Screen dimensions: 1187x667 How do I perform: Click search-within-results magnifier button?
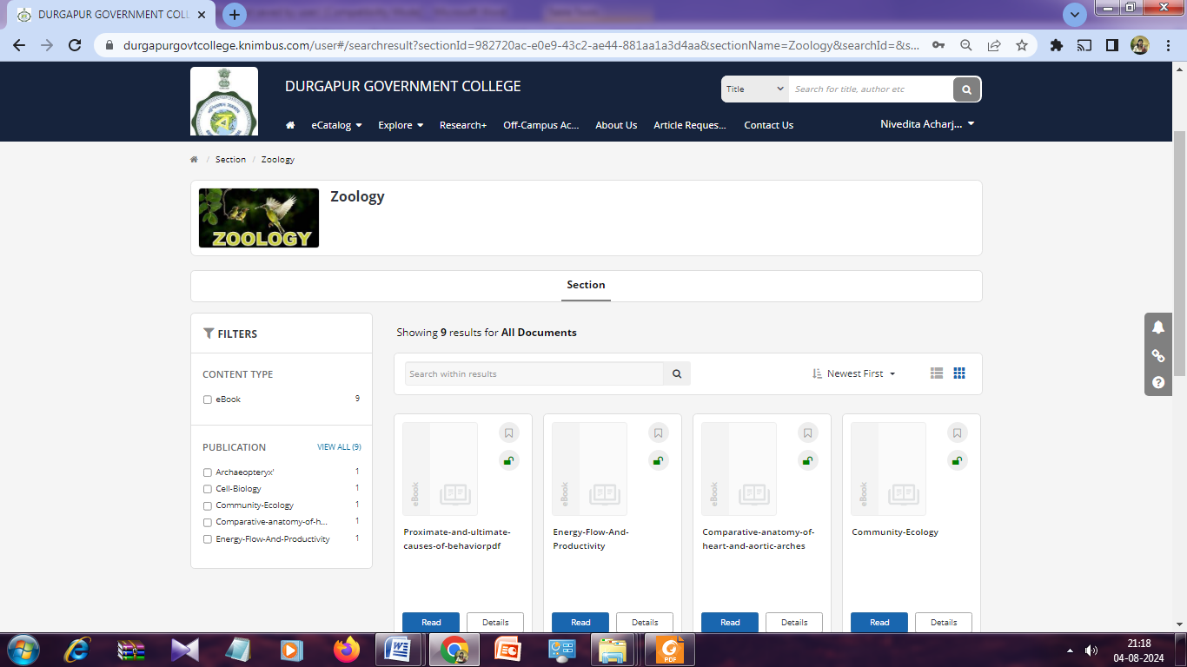coord(677,374)
